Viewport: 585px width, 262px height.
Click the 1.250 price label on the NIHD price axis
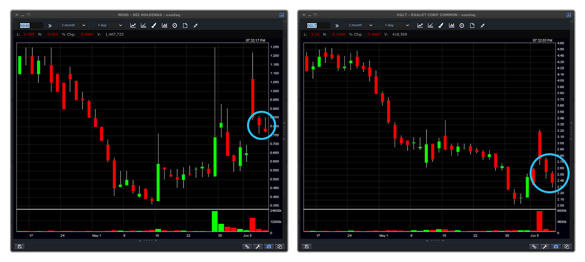(275, 47)
